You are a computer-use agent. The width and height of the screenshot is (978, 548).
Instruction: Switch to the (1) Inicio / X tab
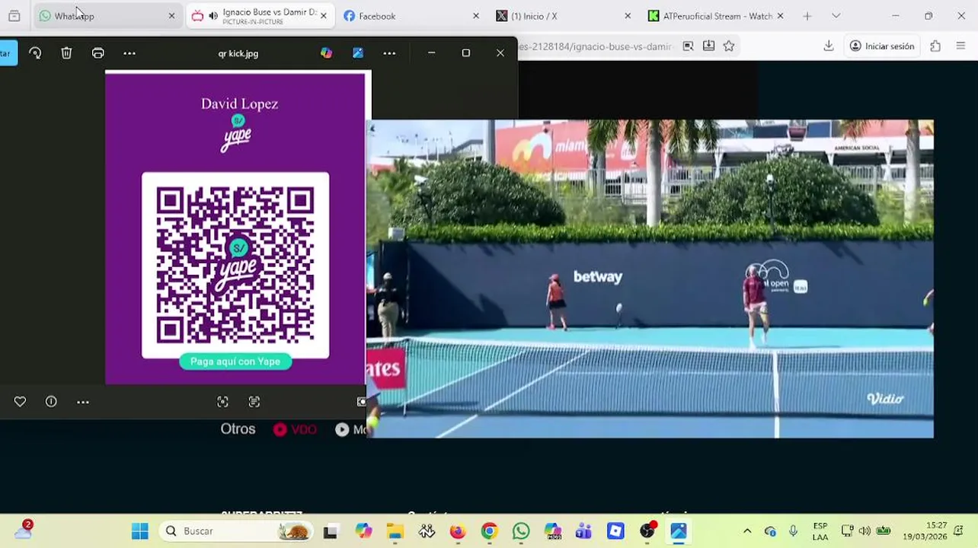point(564,16)
